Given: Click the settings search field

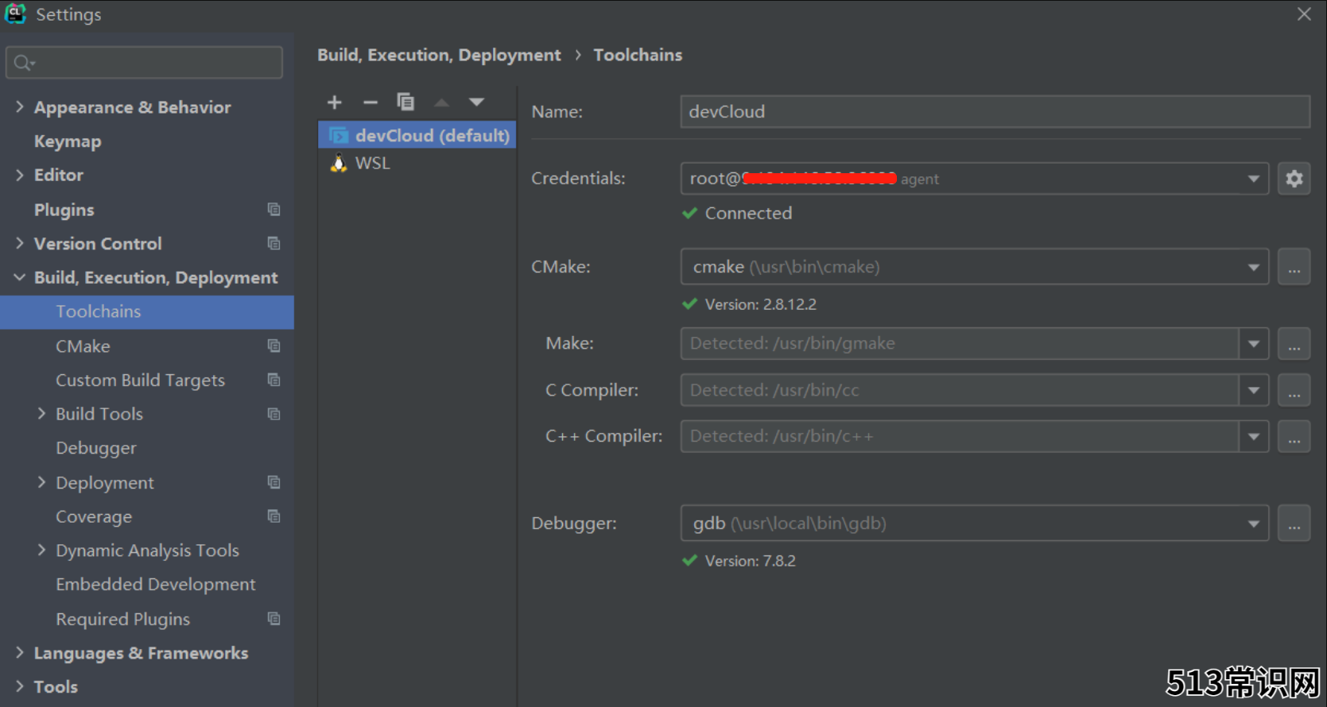Looking at the screenshot, I should [144, 63].
